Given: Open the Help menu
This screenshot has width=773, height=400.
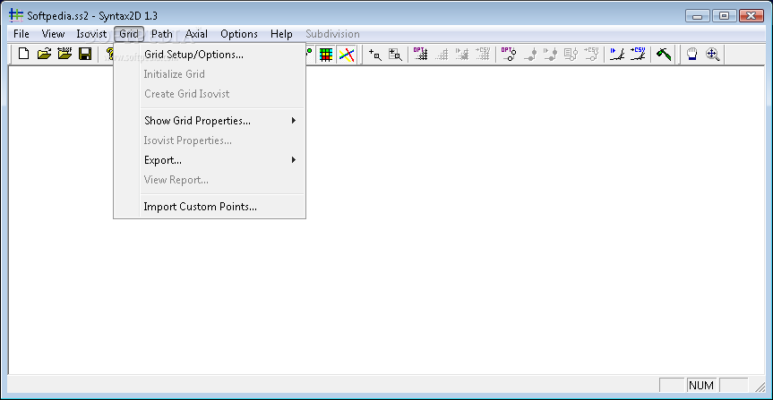Looking at the screenshot, I should tap(281, 34).
